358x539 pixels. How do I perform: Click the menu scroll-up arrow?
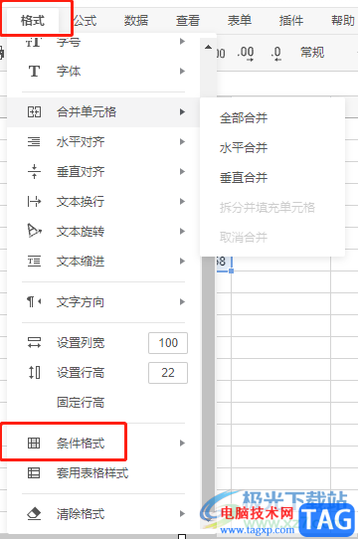click(x=208, y=47)
